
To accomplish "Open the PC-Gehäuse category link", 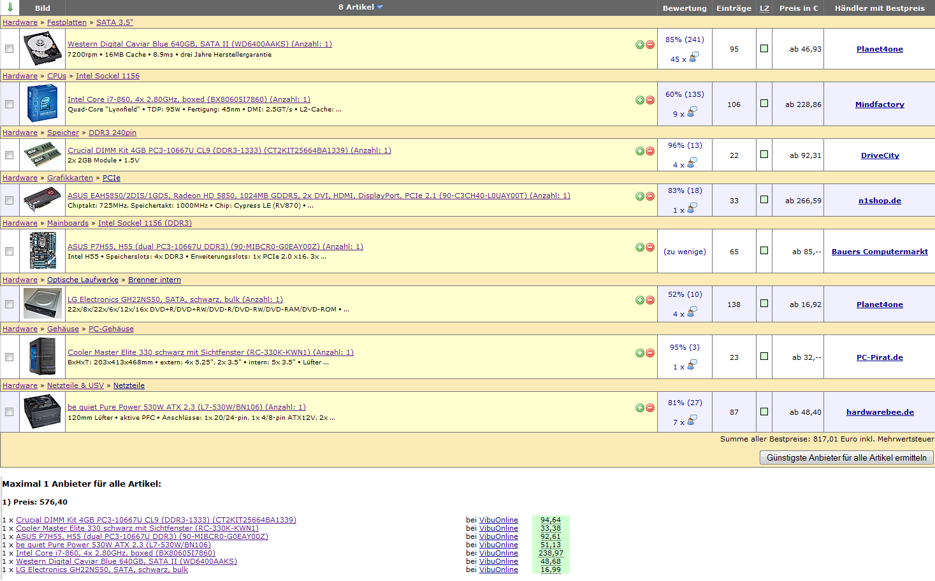I will coord(111,329).
